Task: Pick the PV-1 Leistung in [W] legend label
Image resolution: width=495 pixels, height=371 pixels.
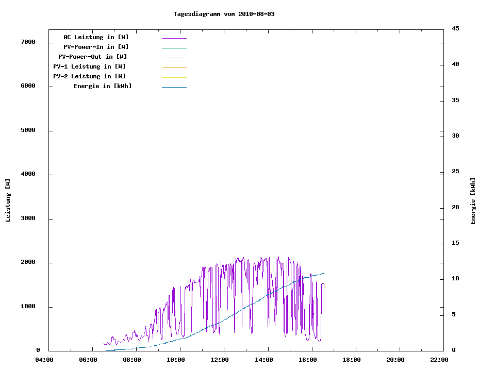Action: click(x=89, y=66)
